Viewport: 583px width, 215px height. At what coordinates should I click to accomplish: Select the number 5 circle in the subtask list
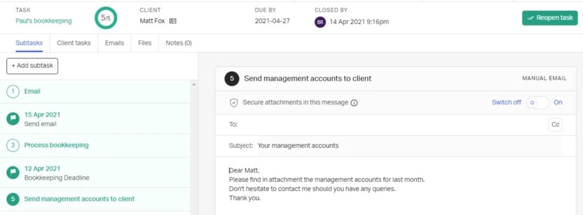pyautogui.click(x=13, y=199)
